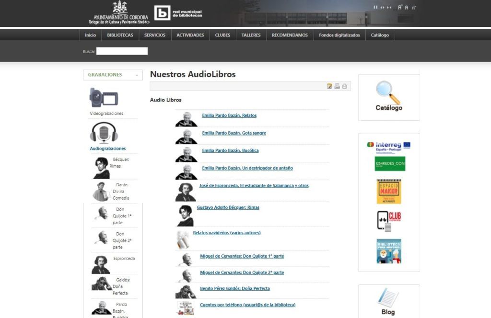Open the BIBLIOTECAS menu
491x318 pixels.
120,35
